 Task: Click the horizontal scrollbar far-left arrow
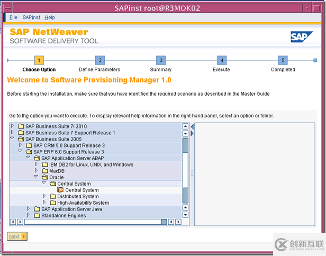coord(13,222)
